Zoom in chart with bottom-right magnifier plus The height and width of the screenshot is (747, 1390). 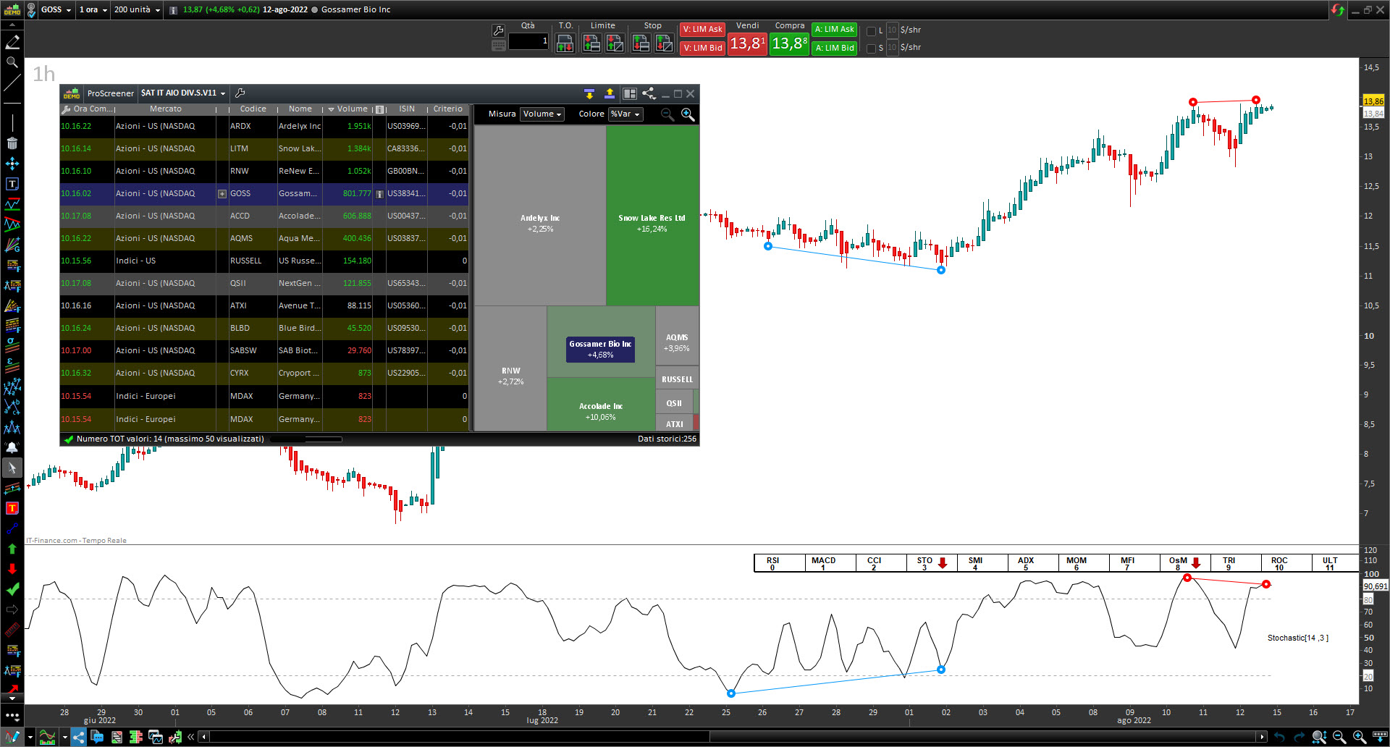coord(1359,737)
